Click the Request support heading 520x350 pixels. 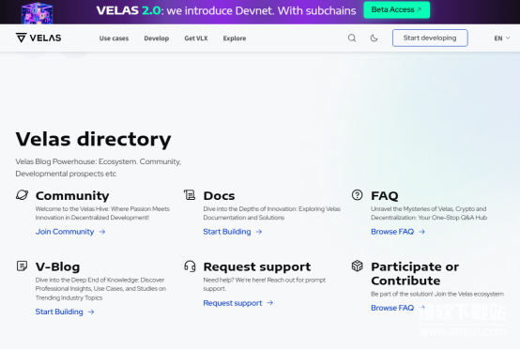coord(257,266)
